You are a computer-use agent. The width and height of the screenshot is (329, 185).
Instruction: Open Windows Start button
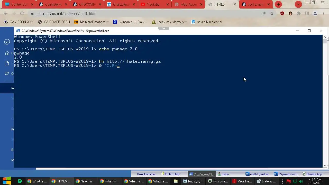pos(7,181)
